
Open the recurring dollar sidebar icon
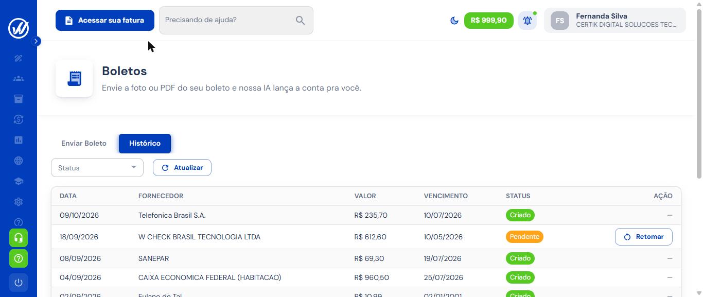click(19, 119)
